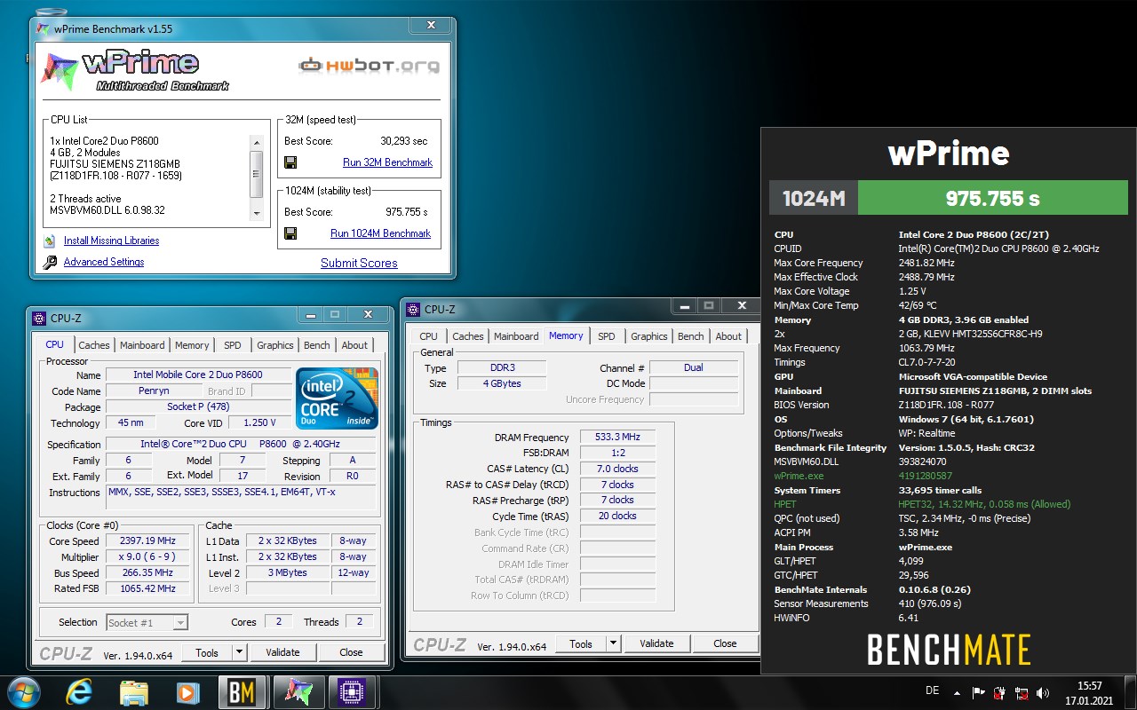Click the volume speaker tray icon
1137x710 pixels.
(1045, 693)
